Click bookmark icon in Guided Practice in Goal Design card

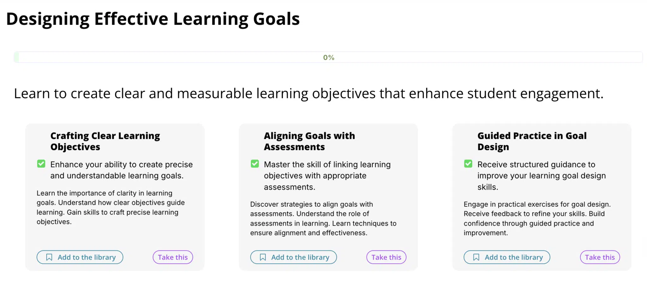click(x=476, y=257)
